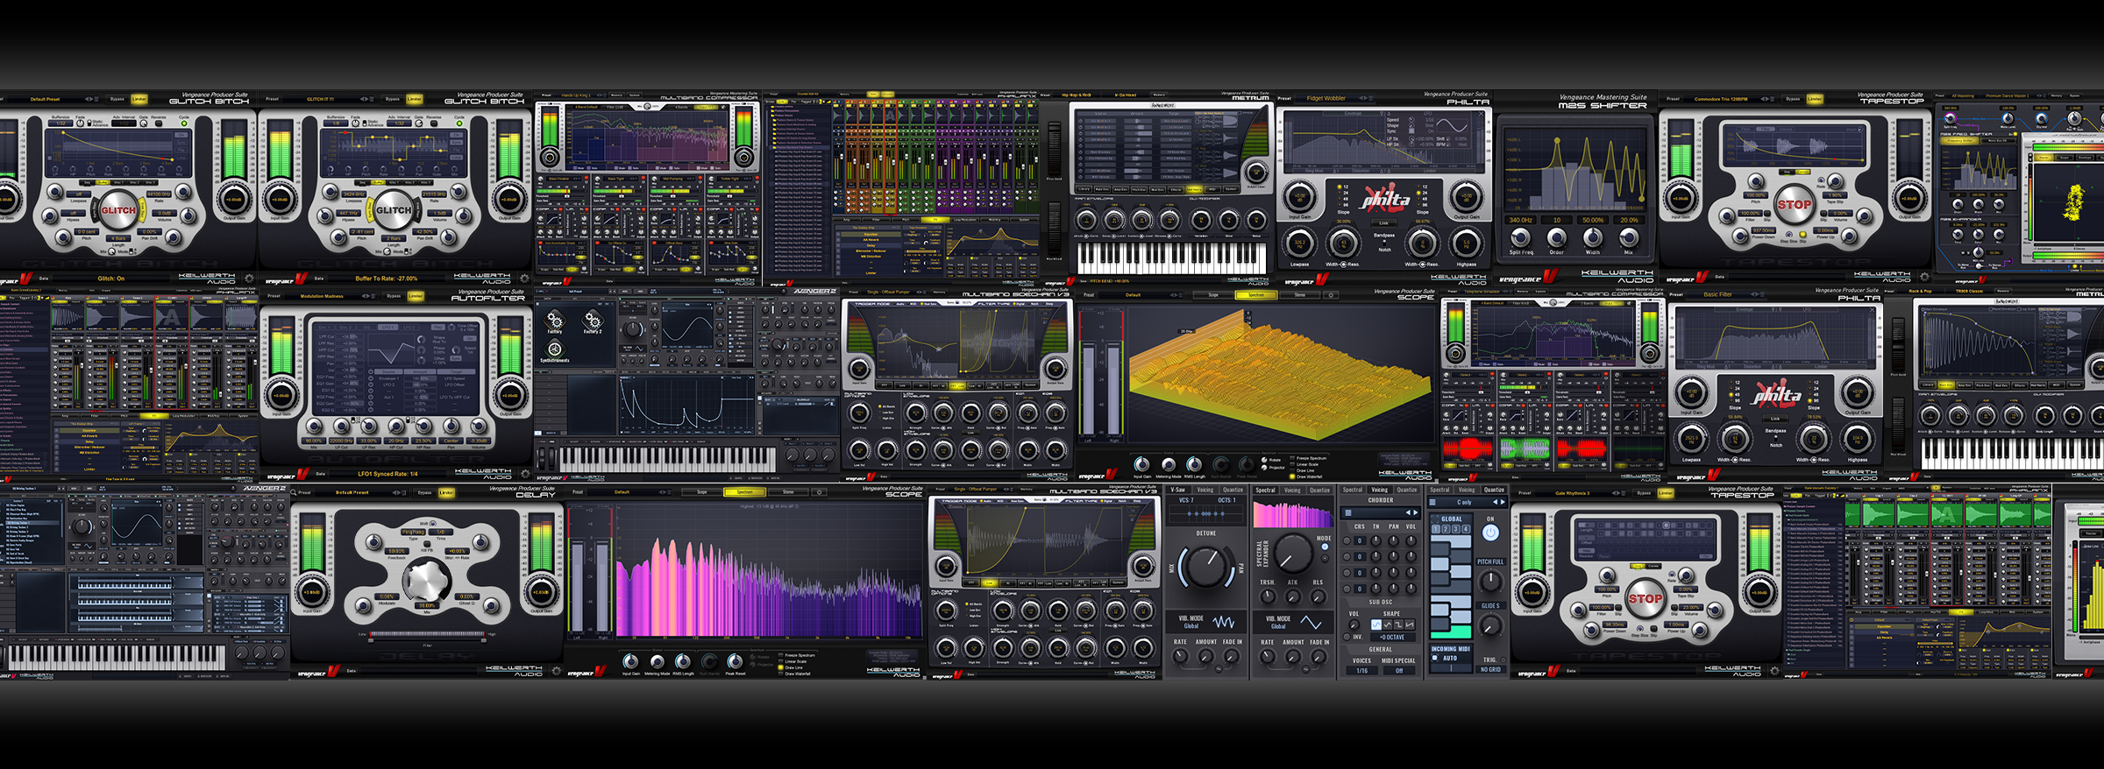Open the settings button in the magenta spectrum Scope
The image size is (2104, 769).
click(x=819, y=492)
